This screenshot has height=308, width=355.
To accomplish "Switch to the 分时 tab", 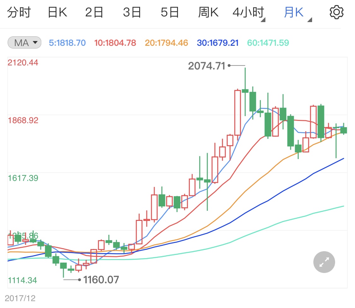I will coord(19,12).
